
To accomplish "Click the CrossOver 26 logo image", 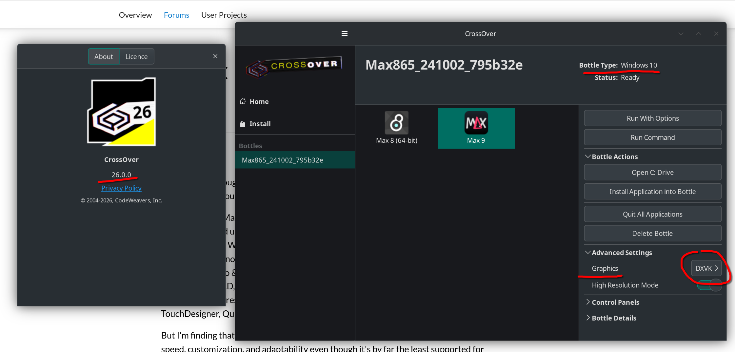I will point(121,112).
